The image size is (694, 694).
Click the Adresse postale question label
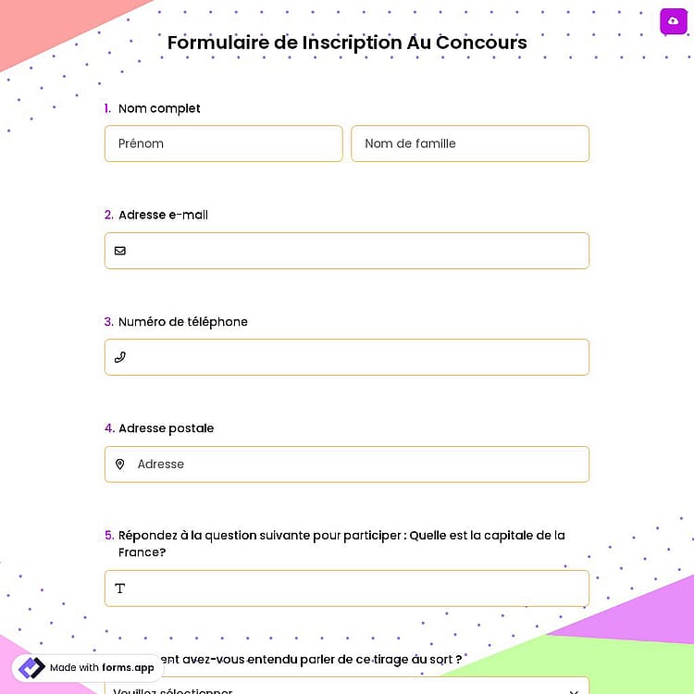[x=166, y=428]
